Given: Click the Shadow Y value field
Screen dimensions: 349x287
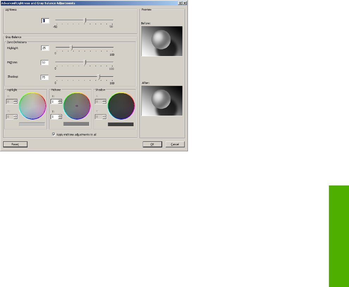Looking at the screenshot, I should point(99,117).
